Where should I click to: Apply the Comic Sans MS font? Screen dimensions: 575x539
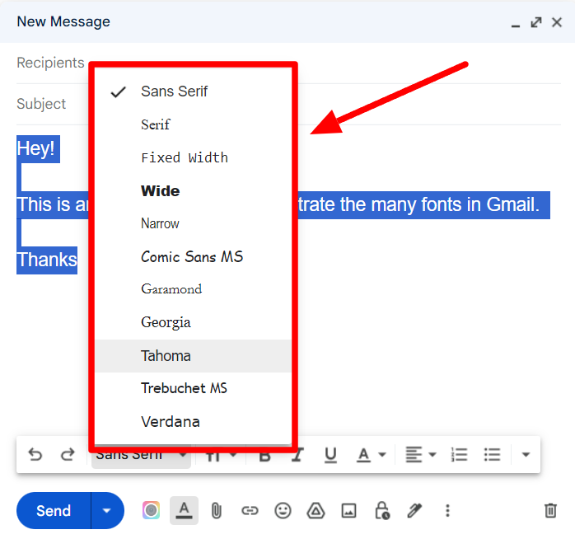coord(193,257)
